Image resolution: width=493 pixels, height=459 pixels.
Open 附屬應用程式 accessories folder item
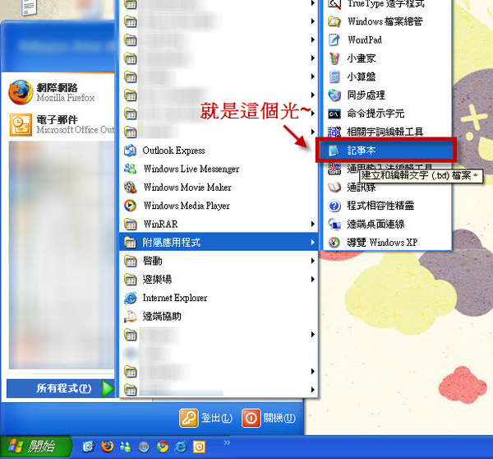219,242
